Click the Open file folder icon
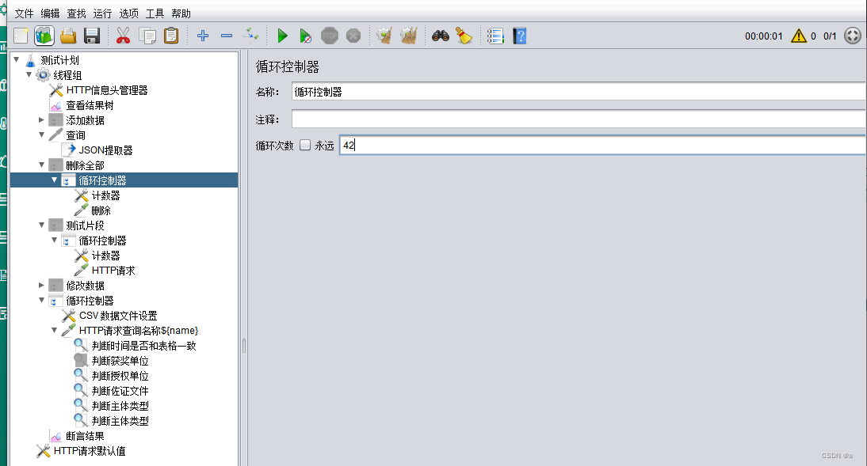Image resolution: width=867 pixels, height=466 pixels. [x=68, y=36]
